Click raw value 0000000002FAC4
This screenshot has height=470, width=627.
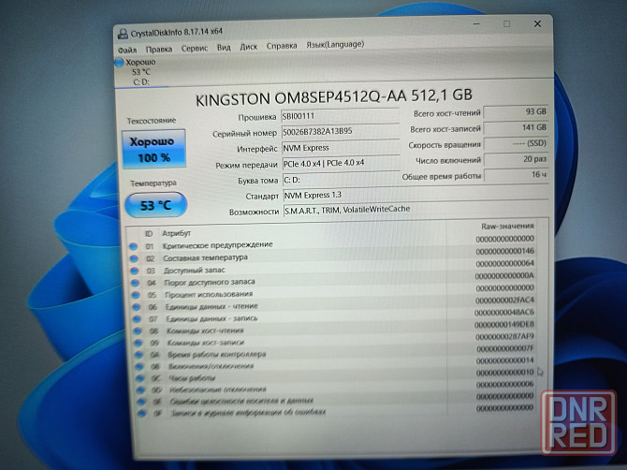pos(504,300)
